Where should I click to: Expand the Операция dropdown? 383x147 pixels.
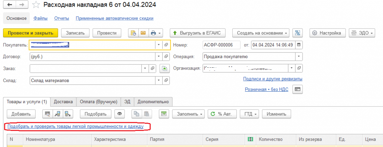[298, 56]
